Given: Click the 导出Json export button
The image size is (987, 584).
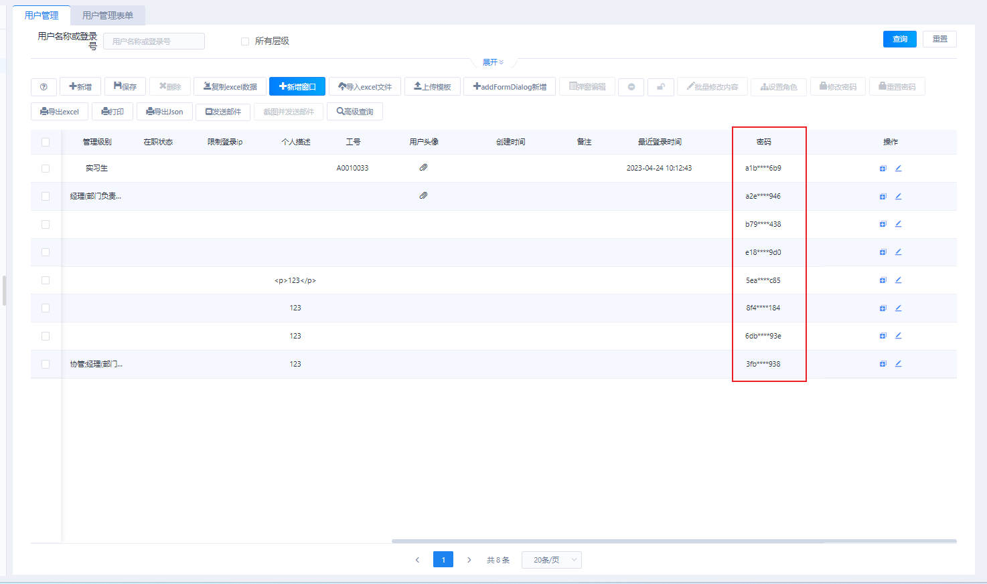Looking at the screenshot, I should (165, 112).
